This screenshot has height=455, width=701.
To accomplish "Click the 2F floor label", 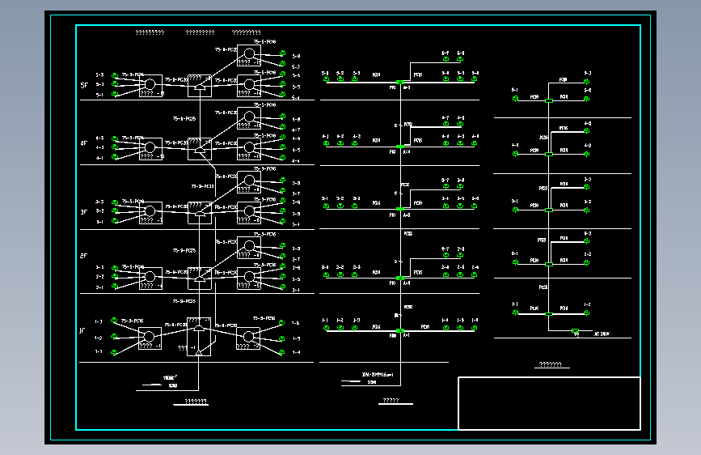I will (83, 256).
